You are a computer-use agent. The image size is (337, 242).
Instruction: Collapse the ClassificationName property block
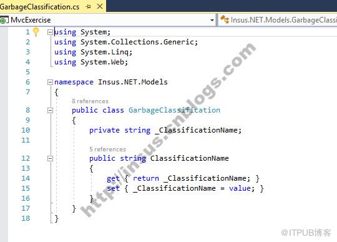point(50,158)
